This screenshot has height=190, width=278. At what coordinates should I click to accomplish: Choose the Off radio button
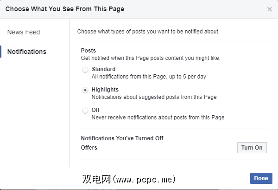click(85, 111)
